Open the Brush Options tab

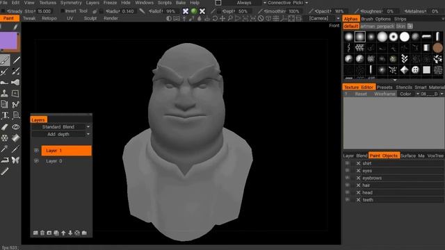(377, 19)
